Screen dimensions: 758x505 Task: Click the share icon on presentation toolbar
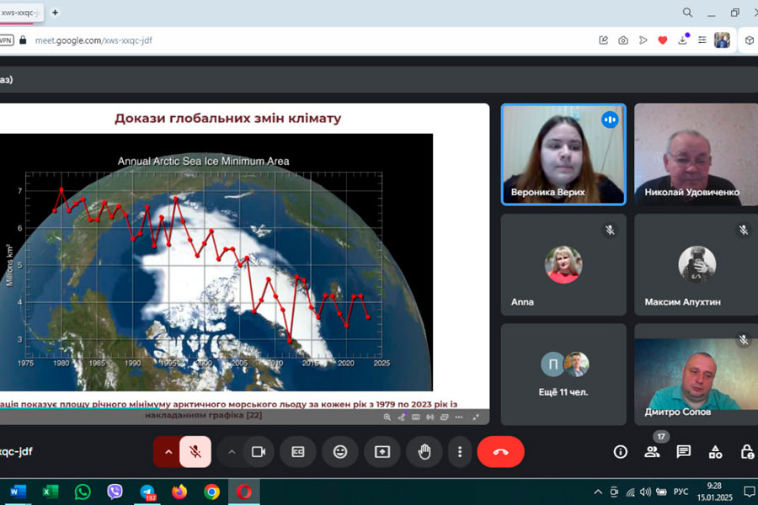tap(401, 417)
